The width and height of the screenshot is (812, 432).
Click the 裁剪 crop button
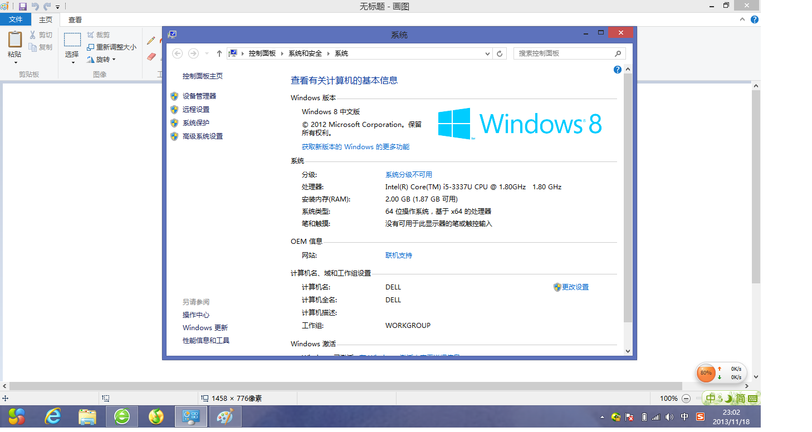click(x=99, y=35)
